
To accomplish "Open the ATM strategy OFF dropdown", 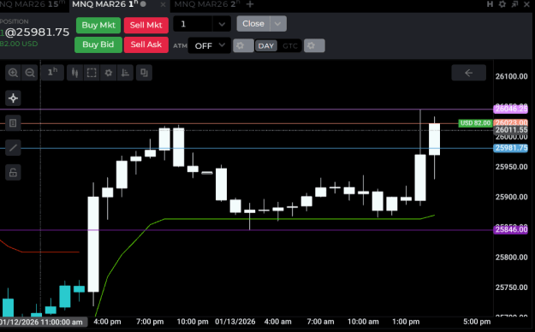I will coord(210,45).
